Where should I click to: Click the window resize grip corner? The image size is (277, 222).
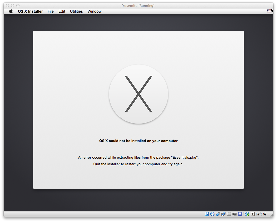tap(271, 215)
